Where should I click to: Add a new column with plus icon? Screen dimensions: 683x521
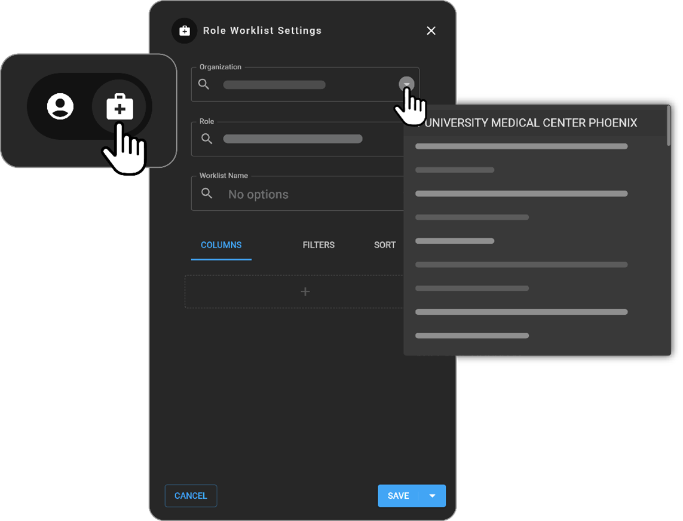click(305, 292)
